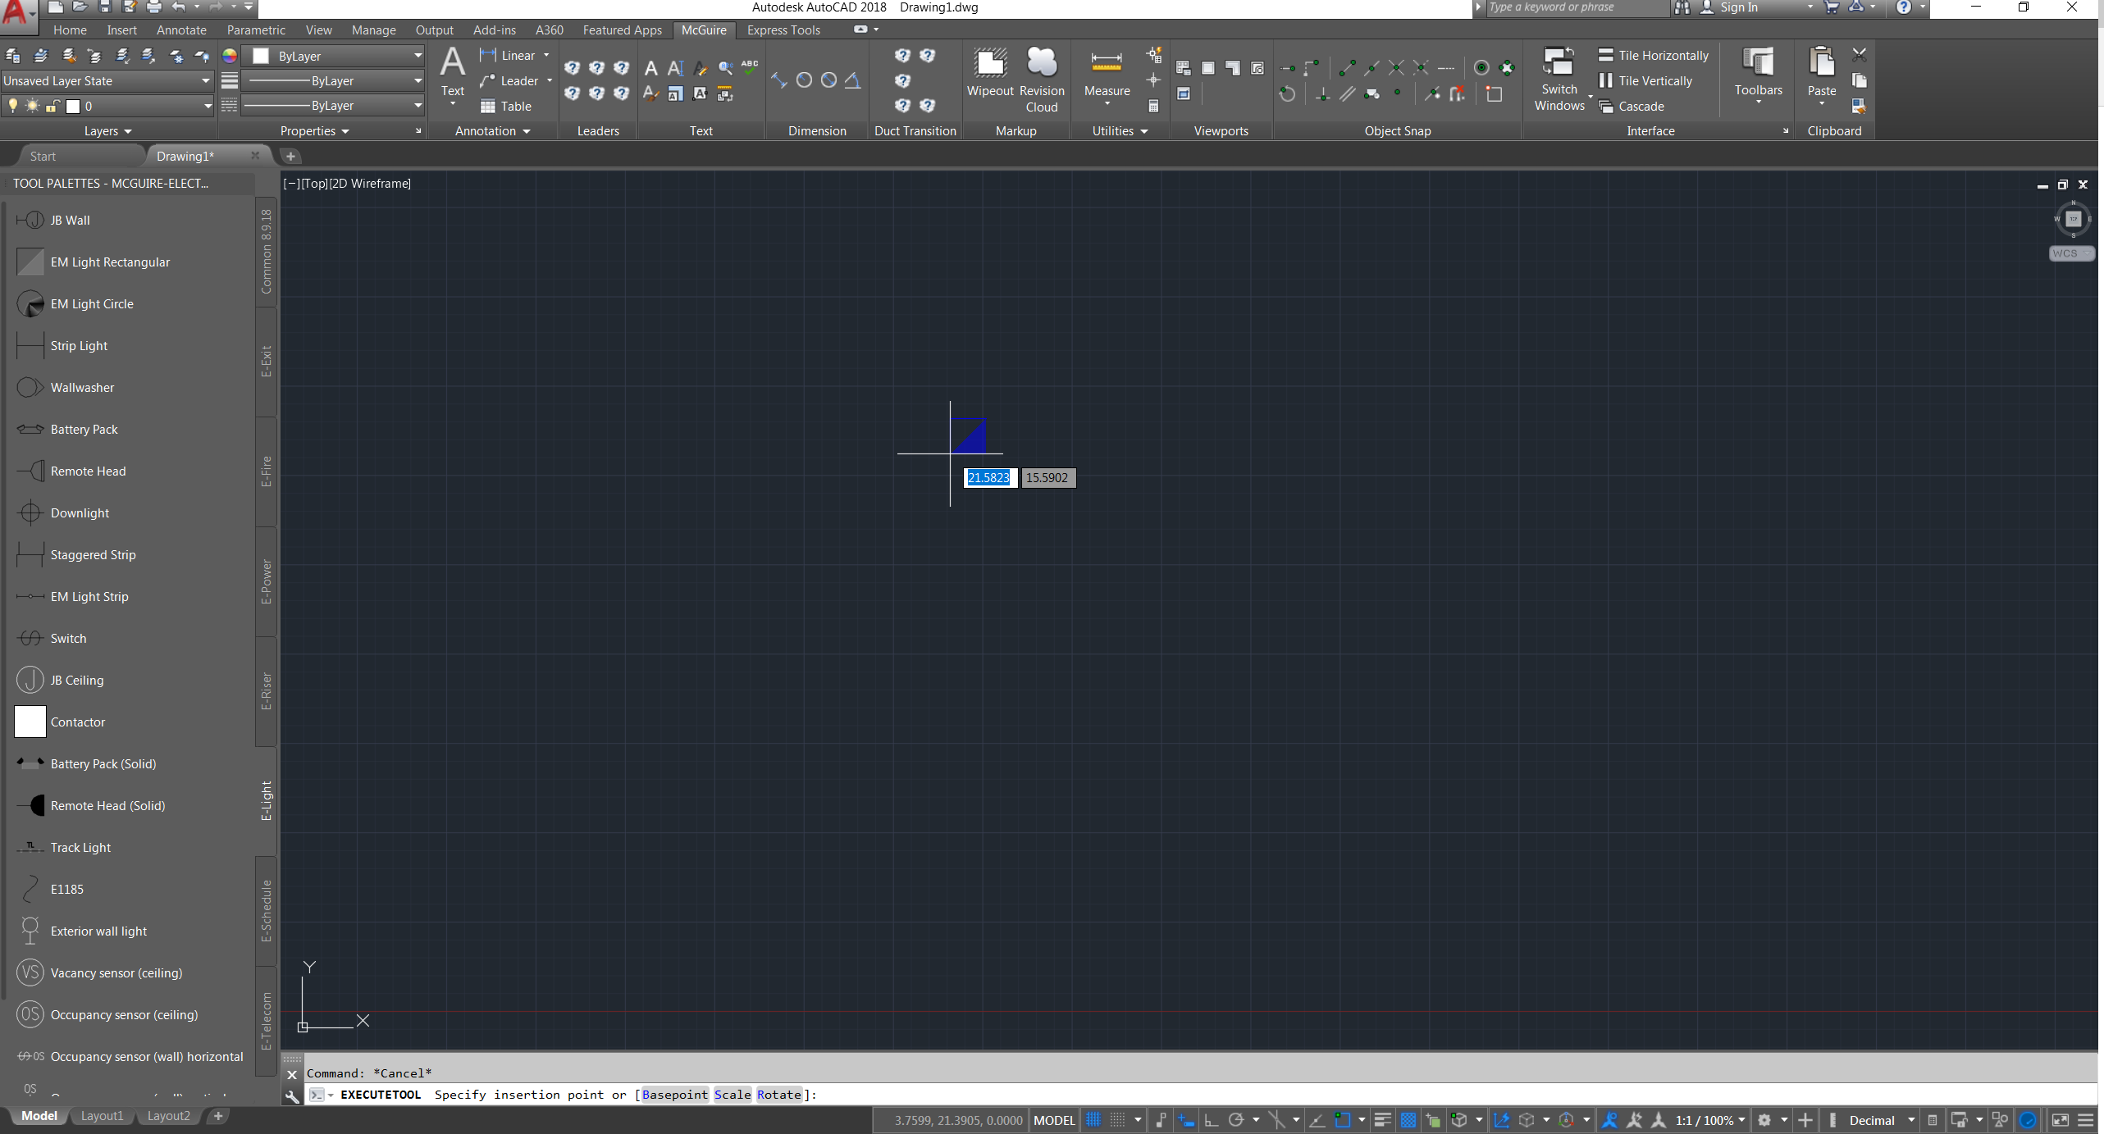Switch to the Express Tools ribbon tab
The width and height of the screenshot is (2104, 1134).
[x=783, y=30]
